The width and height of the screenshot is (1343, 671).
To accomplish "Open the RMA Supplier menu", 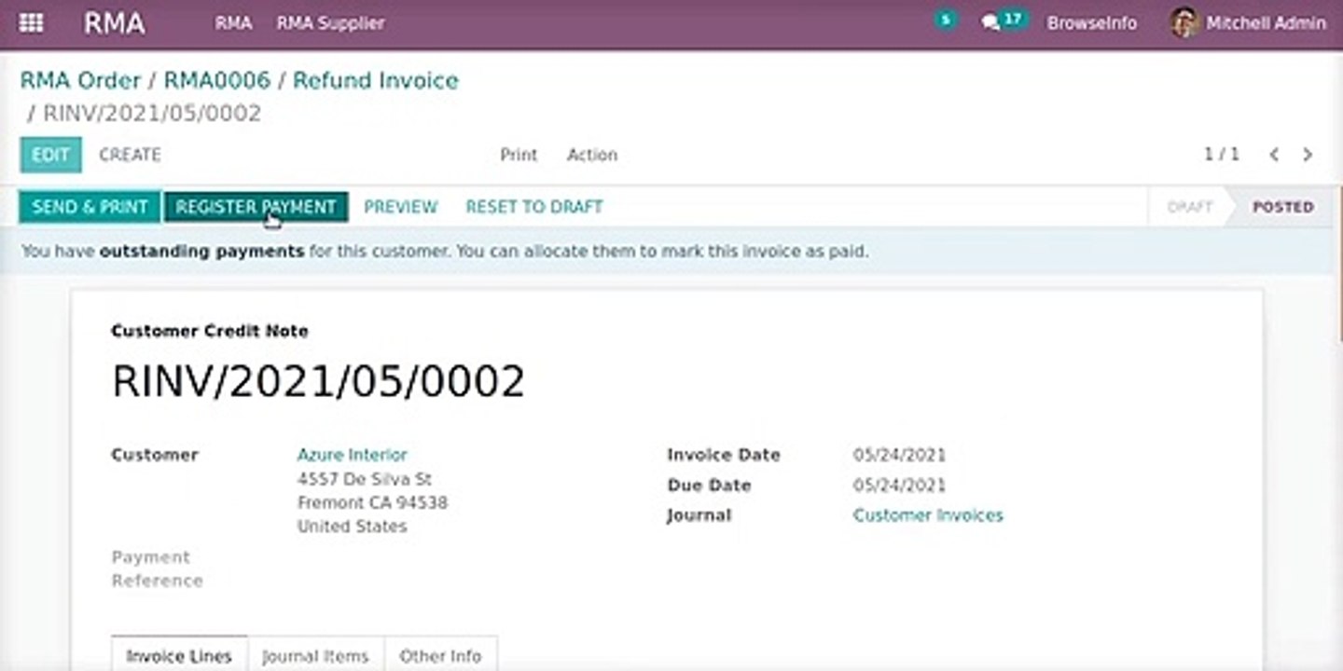I will (x=330, y=23).
